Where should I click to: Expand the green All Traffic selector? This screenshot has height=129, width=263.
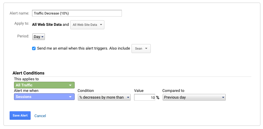click(x=44, y=85)
